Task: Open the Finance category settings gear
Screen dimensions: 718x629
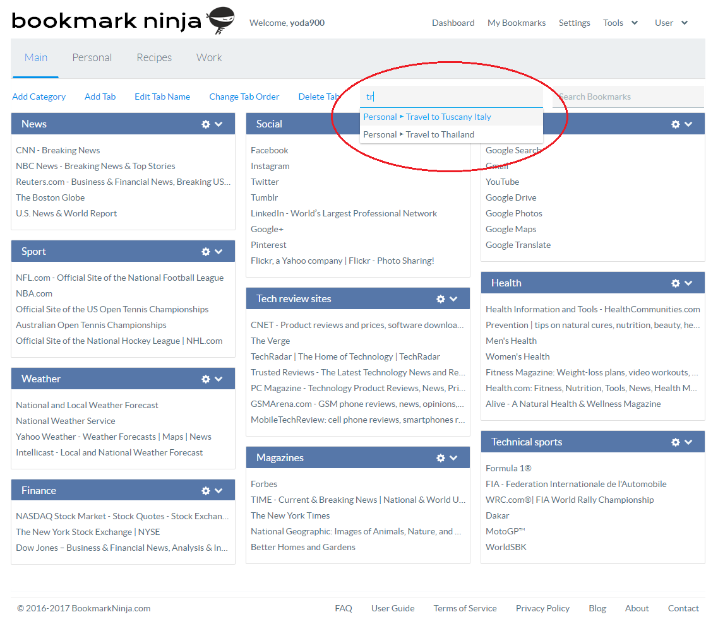Action: click(205, 490)
